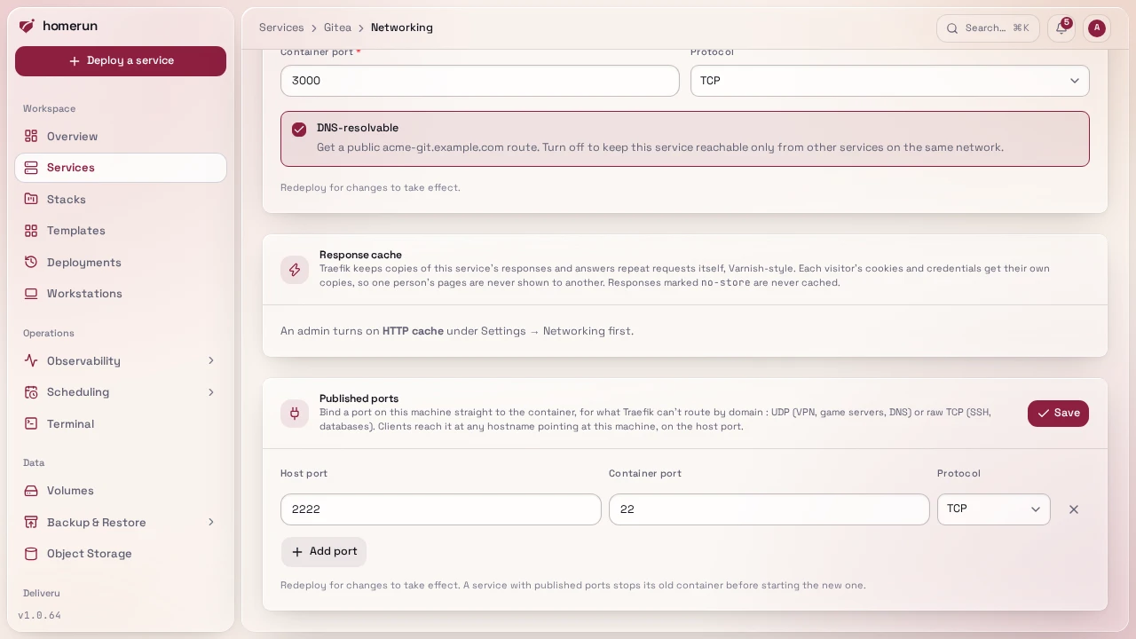Image resolution: width=1136 pixels, height=639 pixels.
Task: Click the Container port field showing 22
Action: click(x=769, y=509)
